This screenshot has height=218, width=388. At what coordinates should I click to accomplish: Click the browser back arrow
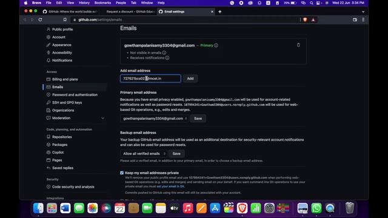[25, 20]
